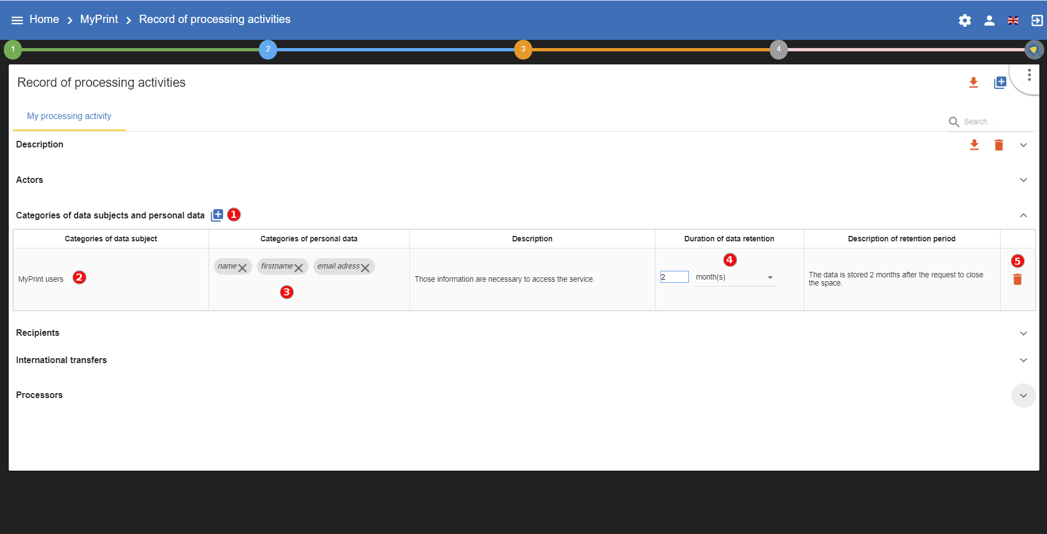This screenshot has width=1047, height=534.
Task: Add a category of data subjects row
Action: click(x=217, y=215)
